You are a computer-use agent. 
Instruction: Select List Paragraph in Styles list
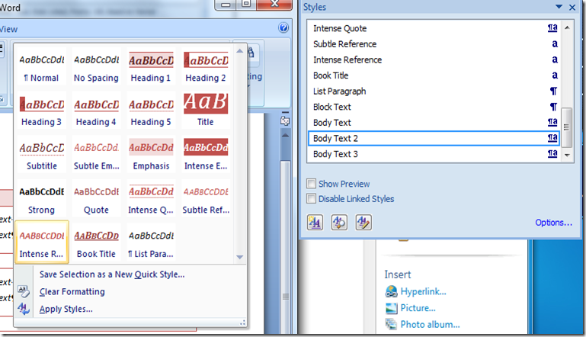point(434,91)
